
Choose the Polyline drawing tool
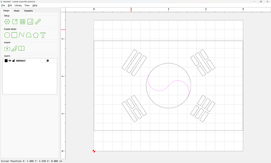[x=22, y=35]
